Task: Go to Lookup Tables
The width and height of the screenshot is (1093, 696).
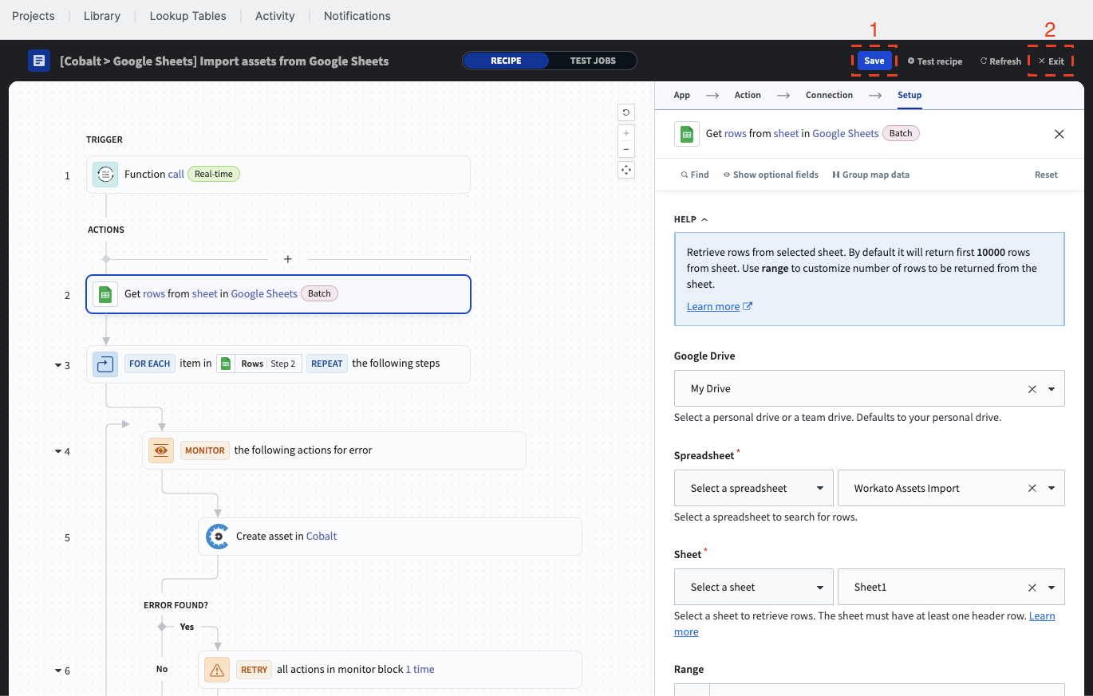Action: [188, 16]
